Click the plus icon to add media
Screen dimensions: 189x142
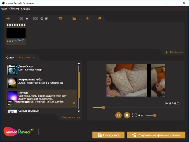[8, 19]
